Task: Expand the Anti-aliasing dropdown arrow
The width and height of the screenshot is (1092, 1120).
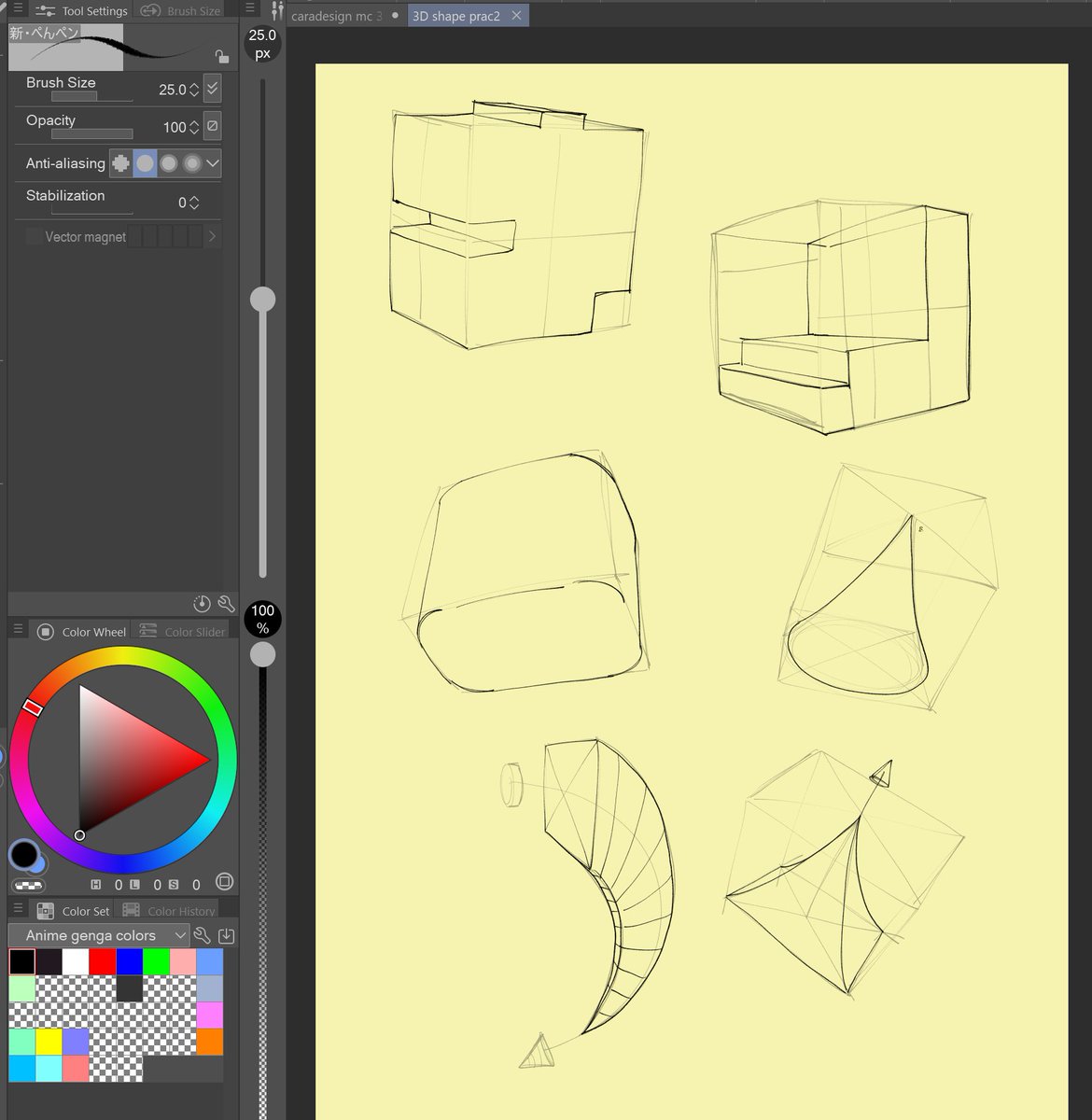Action: tap(213, 163)
